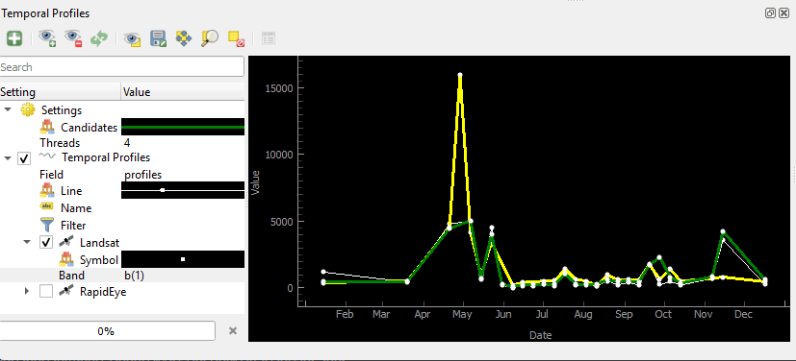Click the zoom to selection magnifier icon

click(x=210, y=38)
